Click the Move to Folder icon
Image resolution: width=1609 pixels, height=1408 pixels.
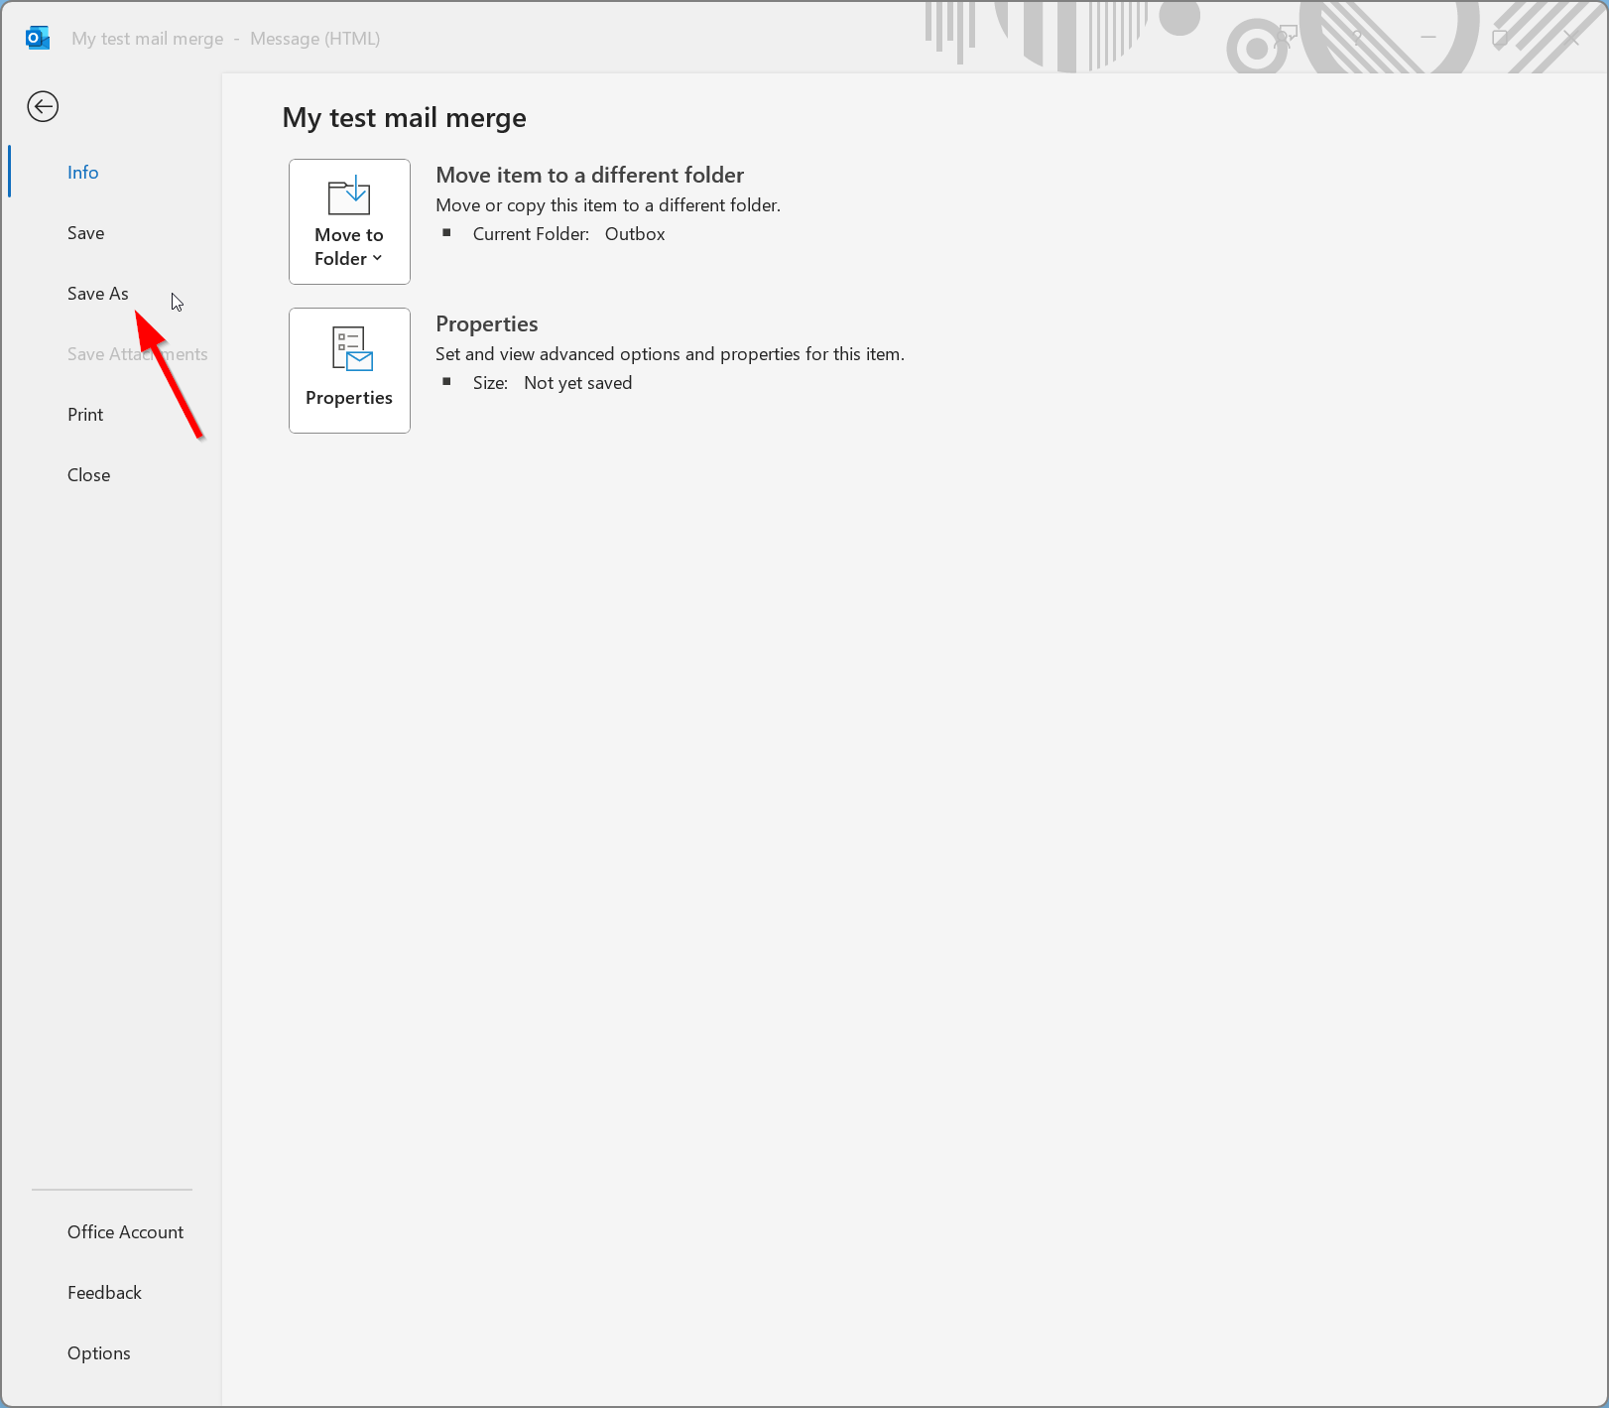349,196
